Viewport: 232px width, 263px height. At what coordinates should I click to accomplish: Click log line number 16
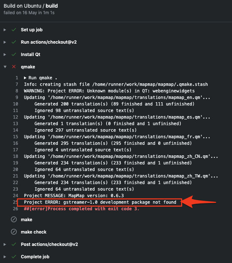(x=16, y=143)
